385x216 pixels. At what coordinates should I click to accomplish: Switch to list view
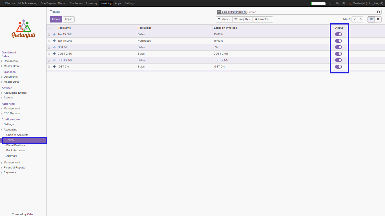(371, 19)
